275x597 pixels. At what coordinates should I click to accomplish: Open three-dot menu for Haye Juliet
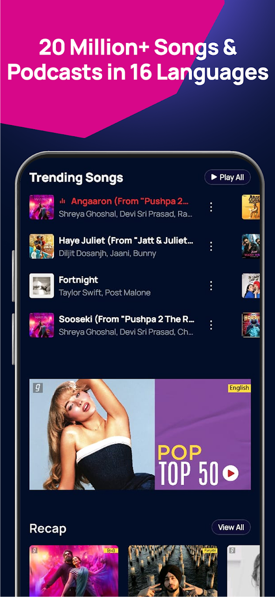coord(211,246)
